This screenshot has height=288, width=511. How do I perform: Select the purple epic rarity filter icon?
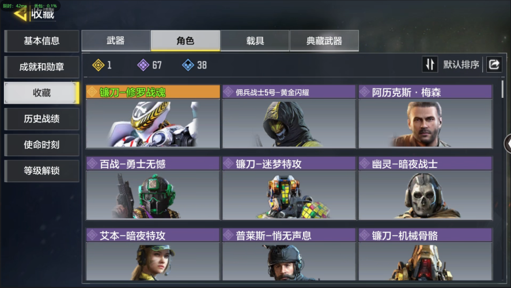pos(143,65)
